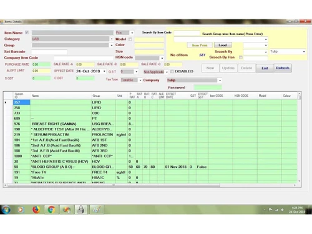Click the Company Item Code field
Image resolution: width=312 pixels, height=234 pixels.
(x=84, y=58)
